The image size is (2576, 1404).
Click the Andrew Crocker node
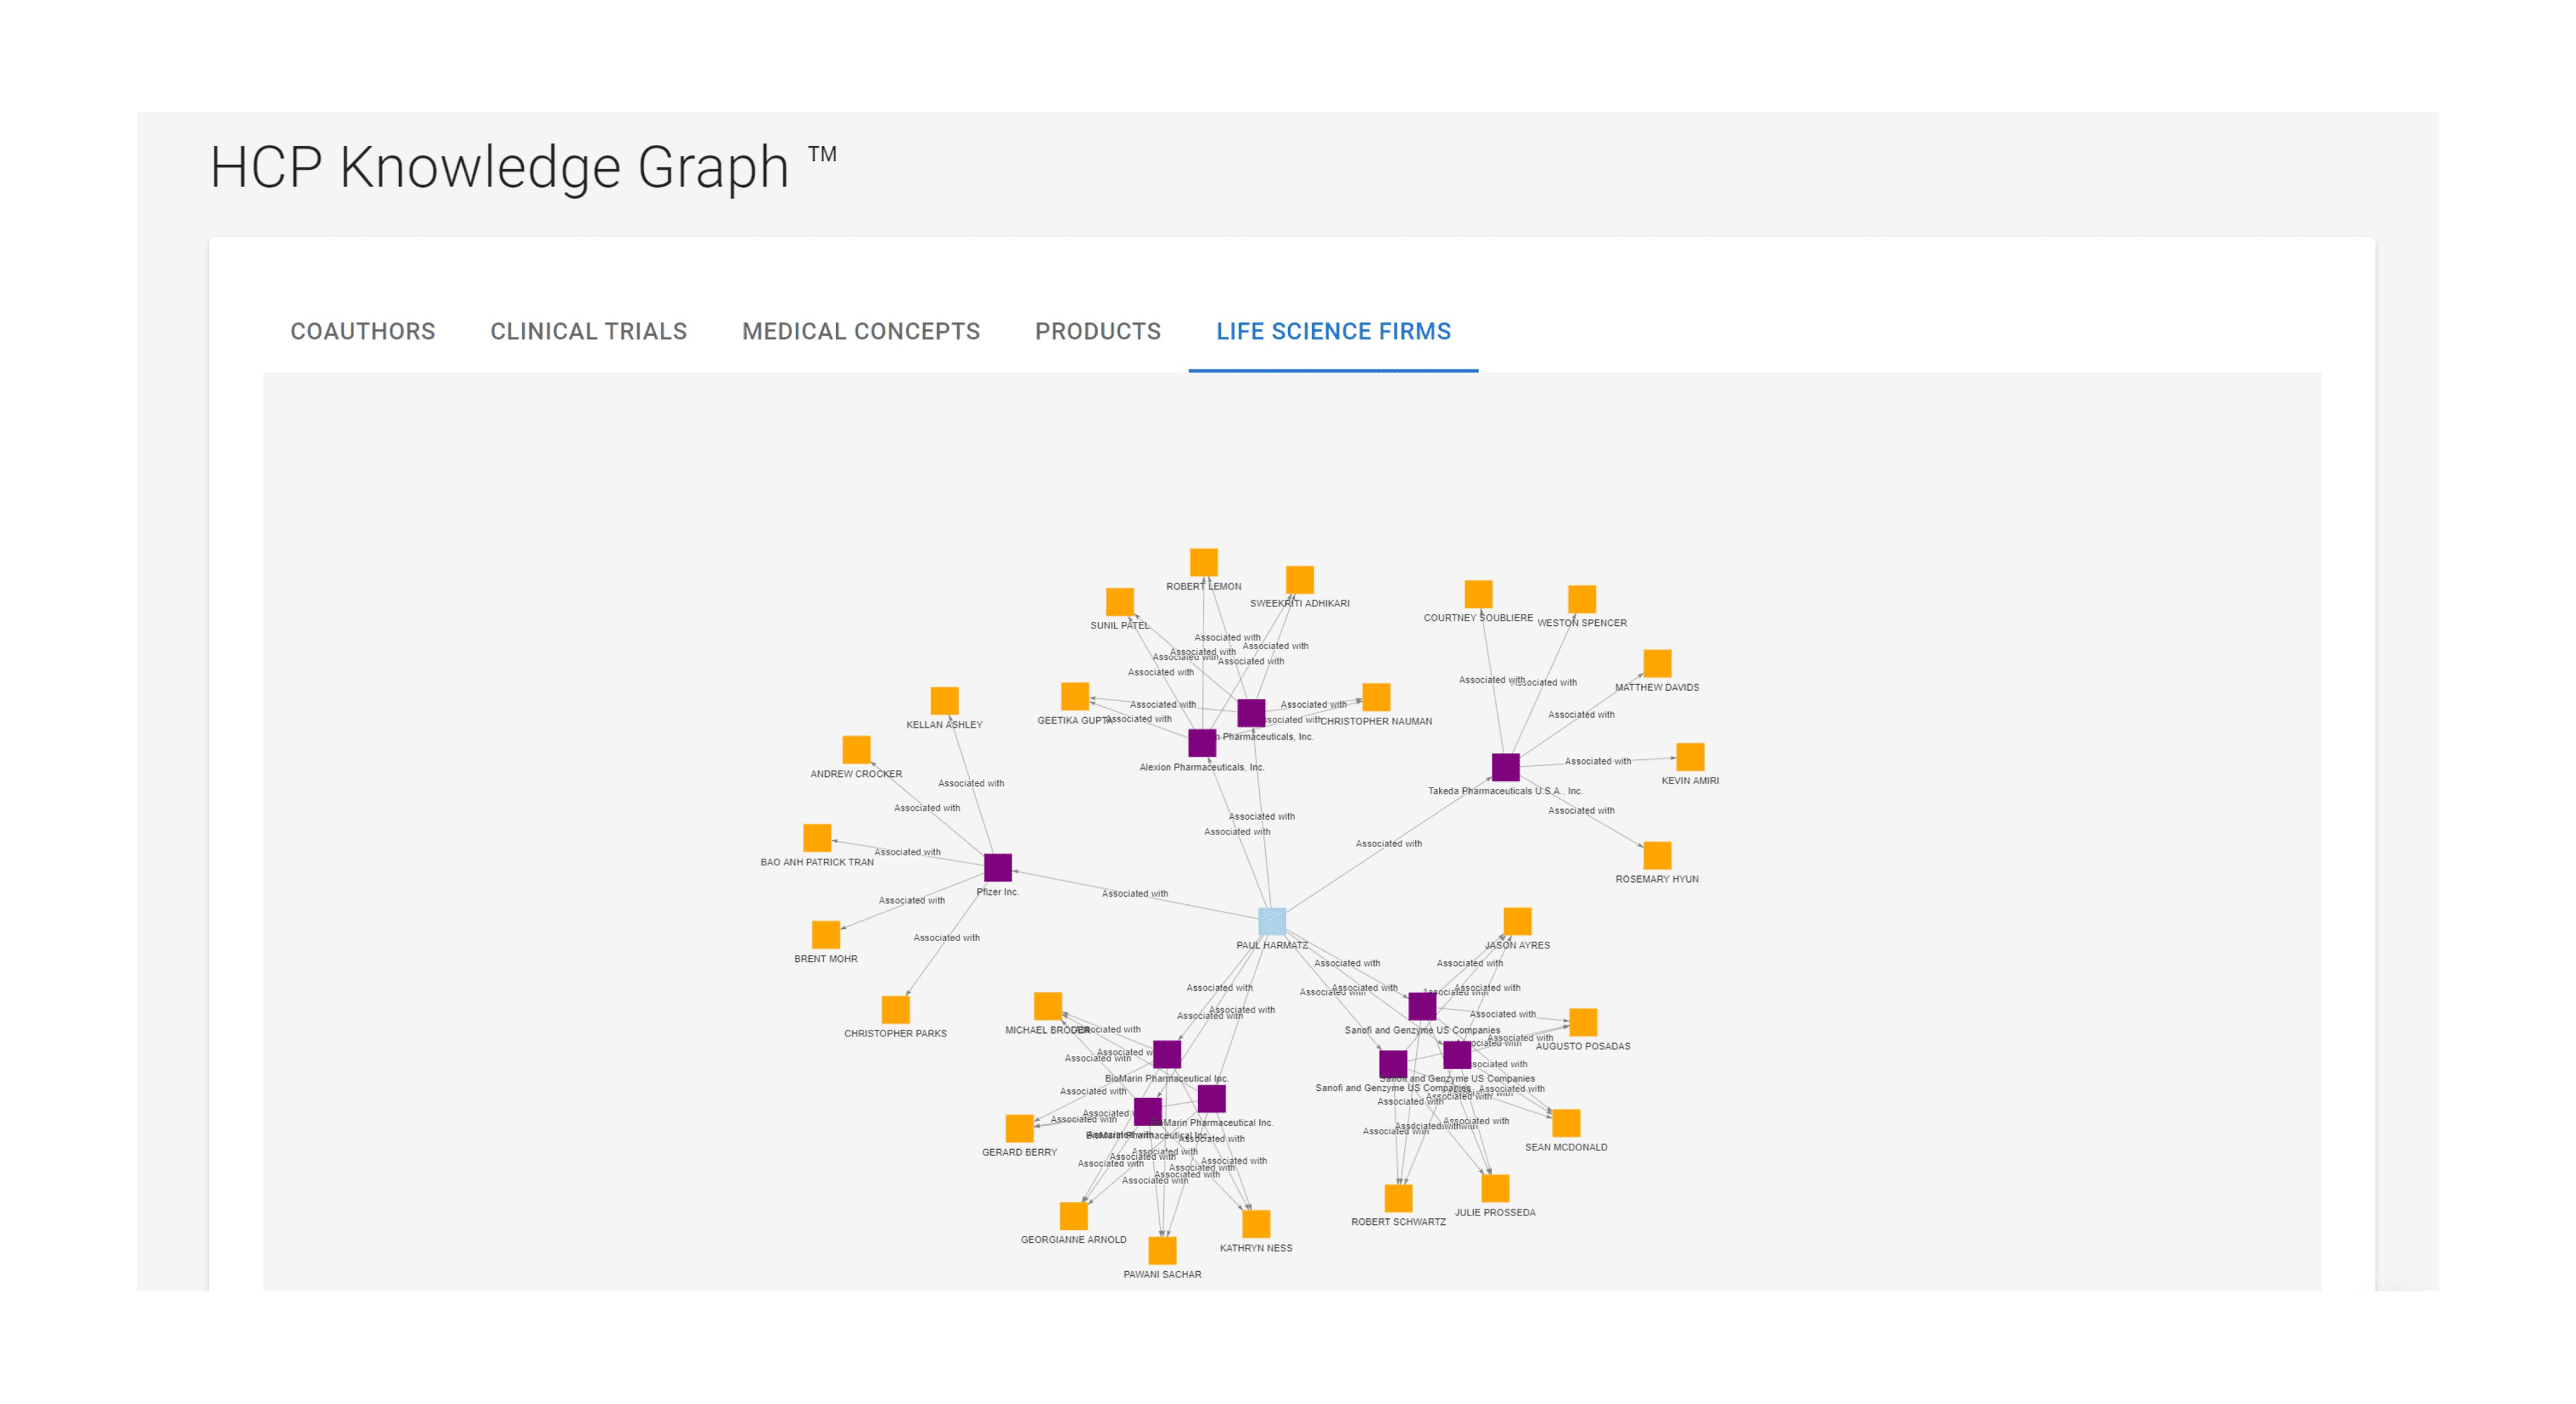click(856, 749)
